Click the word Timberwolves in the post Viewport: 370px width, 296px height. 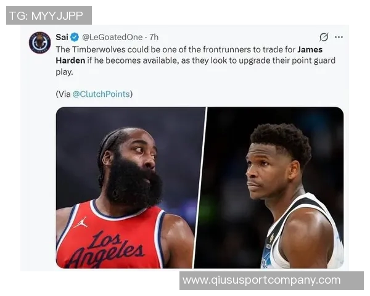(99, 49)
